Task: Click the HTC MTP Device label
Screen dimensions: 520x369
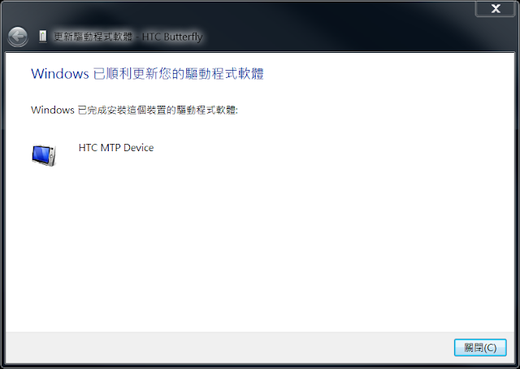Action: pos(116,148)
